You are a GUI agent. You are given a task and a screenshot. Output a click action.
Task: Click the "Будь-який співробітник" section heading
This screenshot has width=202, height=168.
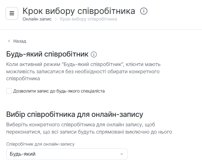click(x=47, y=54)
